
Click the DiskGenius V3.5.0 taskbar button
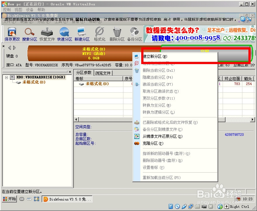click(x=67, y=199)
